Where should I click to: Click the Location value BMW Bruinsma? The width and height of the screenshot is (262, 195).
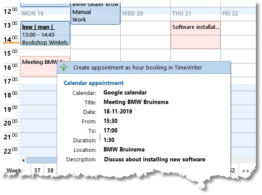tap(124, 149)
